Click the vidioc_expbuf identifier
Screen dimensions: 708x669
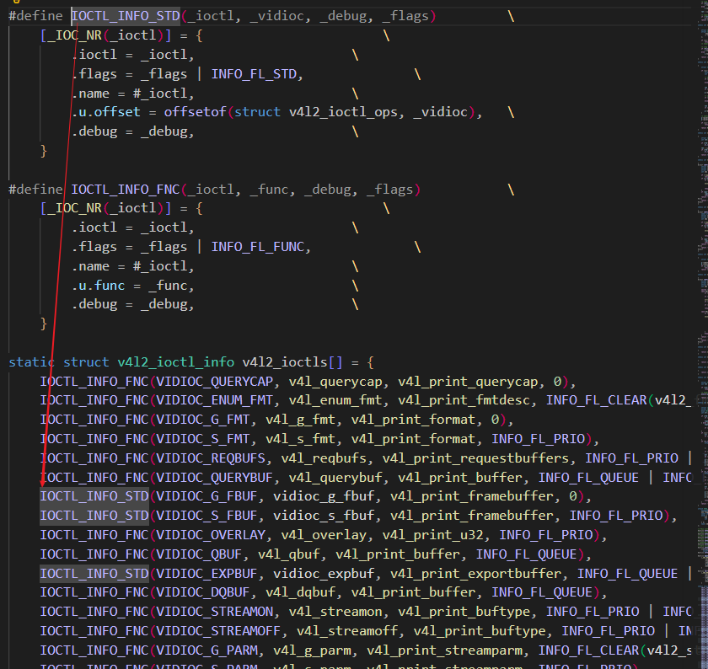(x=324, y=573)
